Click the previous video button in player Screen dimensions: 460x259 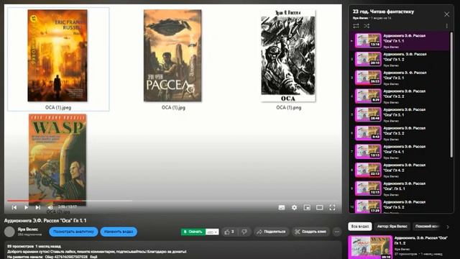[14, 207]
